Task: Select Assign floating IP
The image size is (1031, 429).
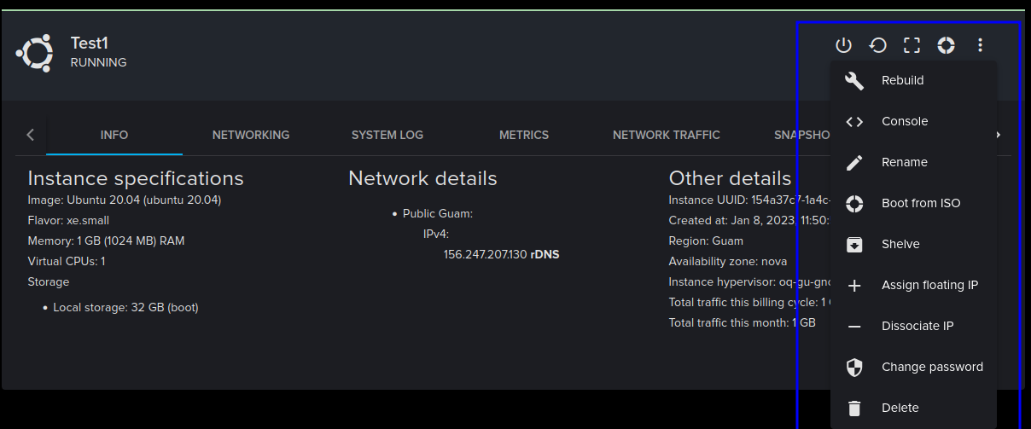Action: click(x=929, y=285)
